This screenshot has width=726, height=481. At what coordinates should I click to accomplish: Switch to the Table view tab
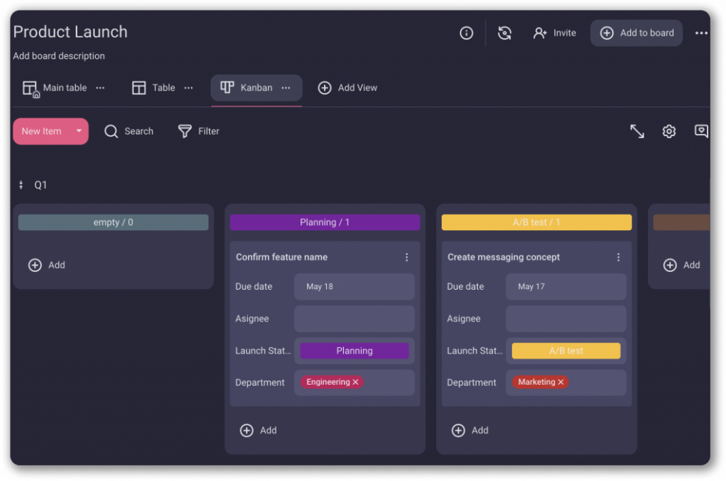[154, 88]
